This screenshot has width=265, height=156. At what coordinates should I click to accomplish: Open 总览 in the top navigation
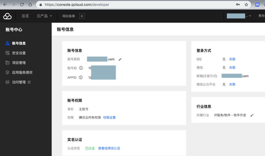coord(25,16)
